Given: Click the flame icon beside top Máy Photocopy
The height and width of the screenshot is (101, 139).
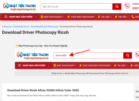Looking at the screenshot, I should pos(42,17).
